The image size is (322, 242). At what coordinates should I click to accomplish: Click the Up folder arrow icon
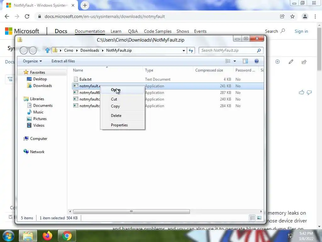pyautogui.click(x=47, y=50)
